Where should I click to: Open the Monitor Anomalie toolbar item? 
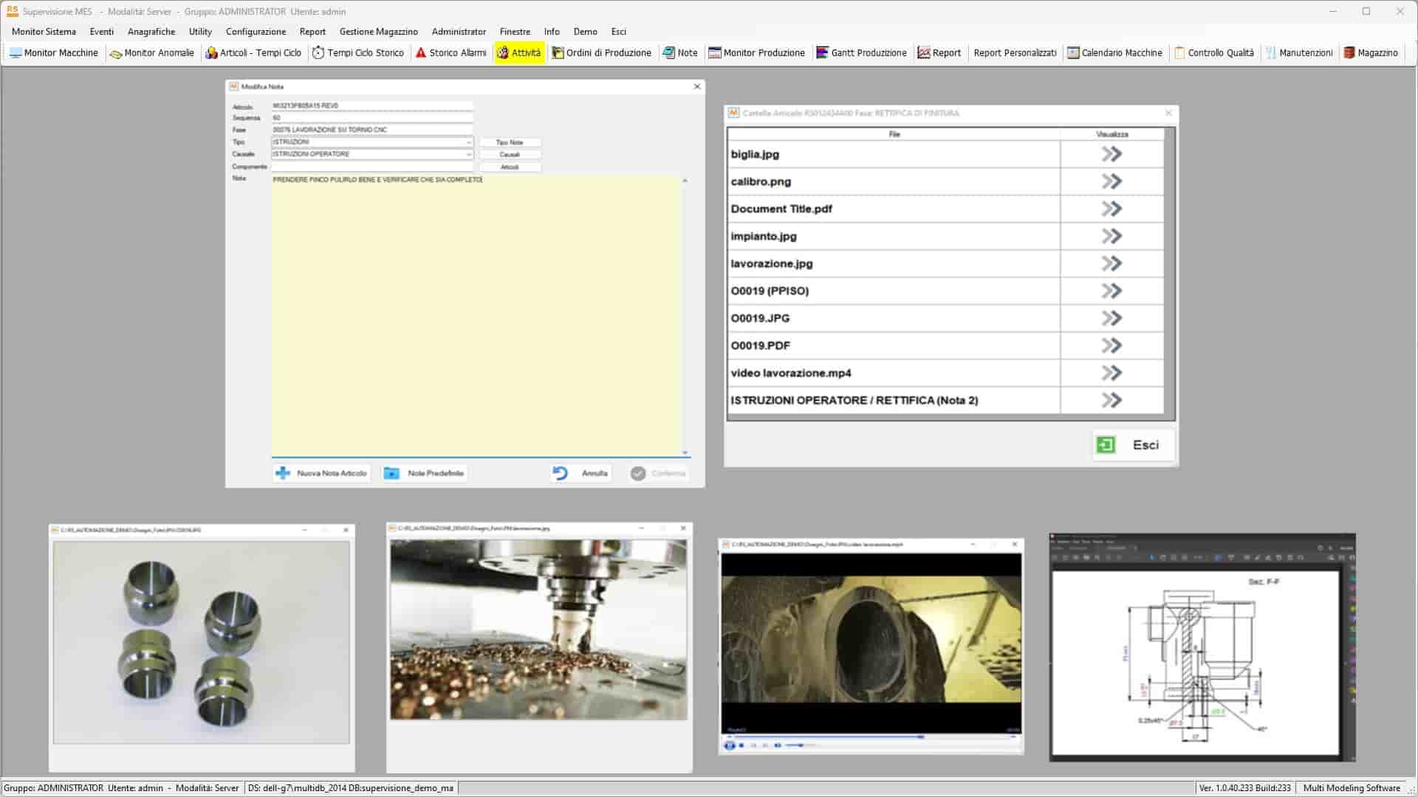click(x=151, y=53)
